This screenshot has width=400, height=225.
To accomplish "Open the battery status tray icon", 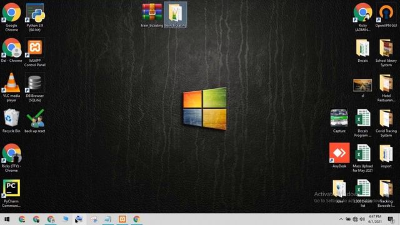I will coord(348,219).
